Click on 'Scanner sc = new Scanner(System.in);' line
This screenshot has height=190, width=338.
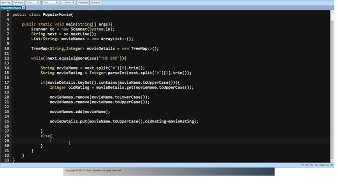73,29
